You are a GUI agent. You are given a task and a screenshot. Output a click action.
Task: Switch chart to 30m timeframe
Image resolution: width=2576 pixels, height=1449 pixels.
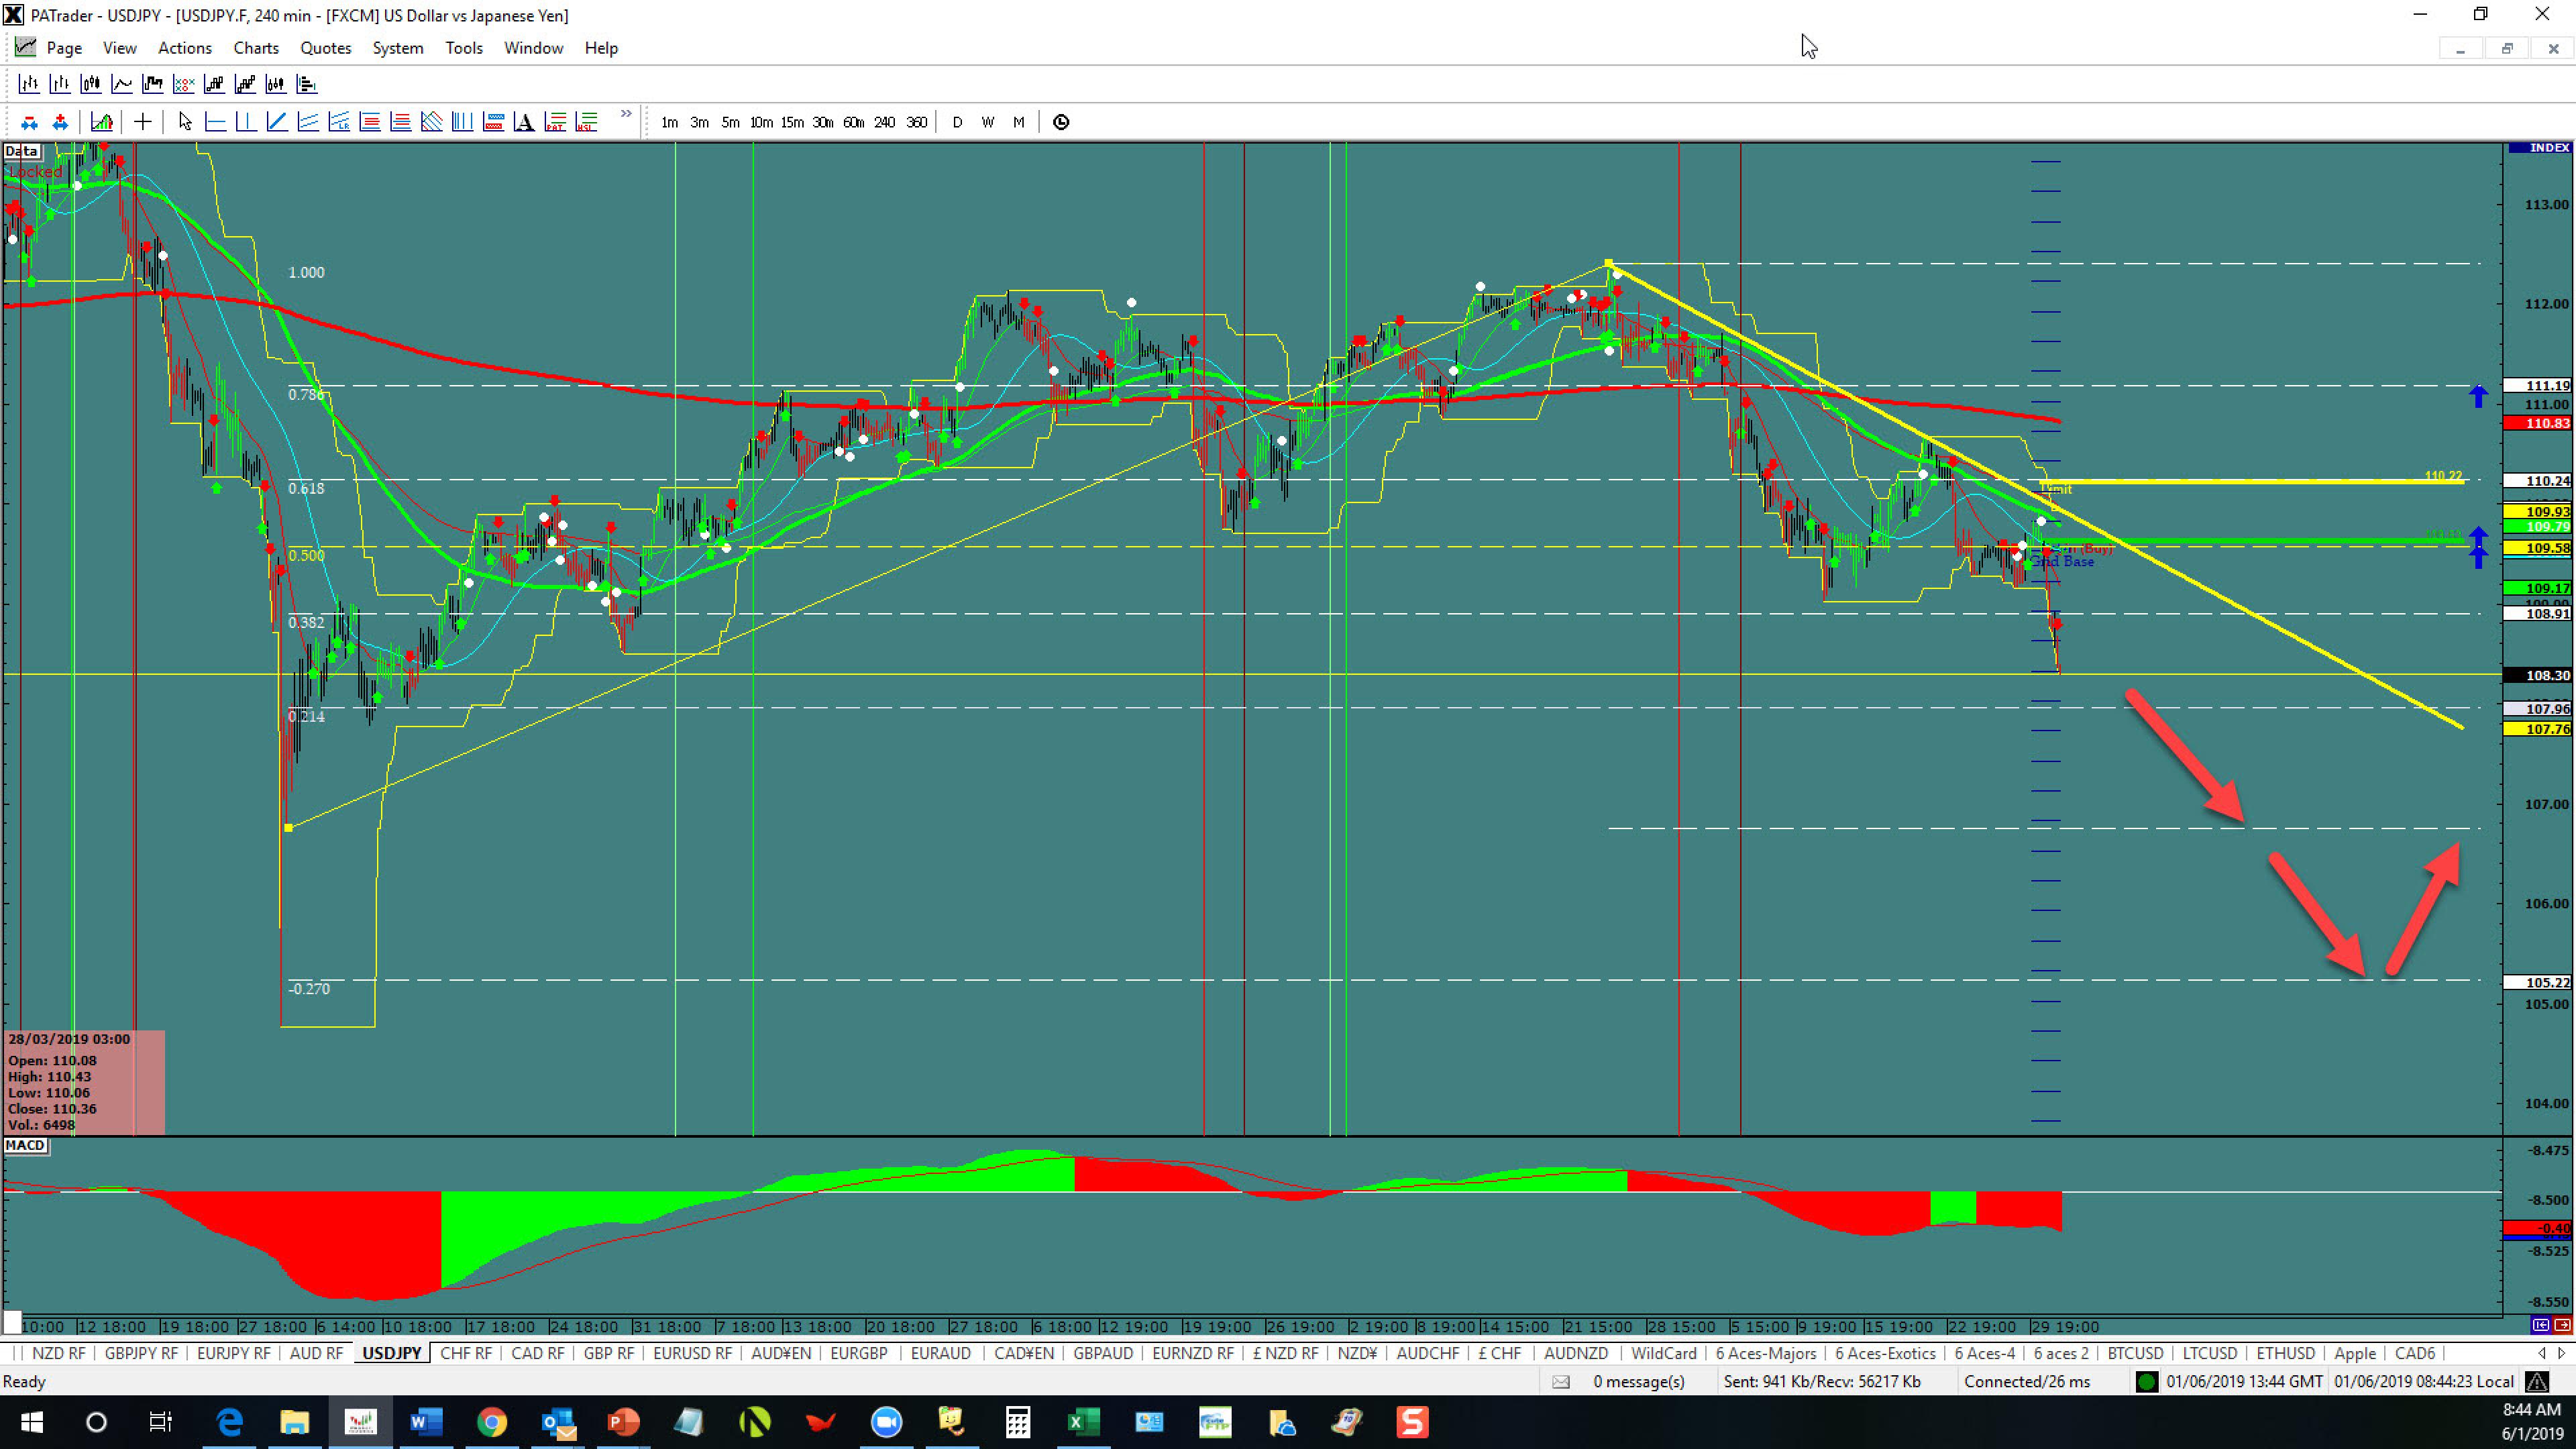(823, 122)
